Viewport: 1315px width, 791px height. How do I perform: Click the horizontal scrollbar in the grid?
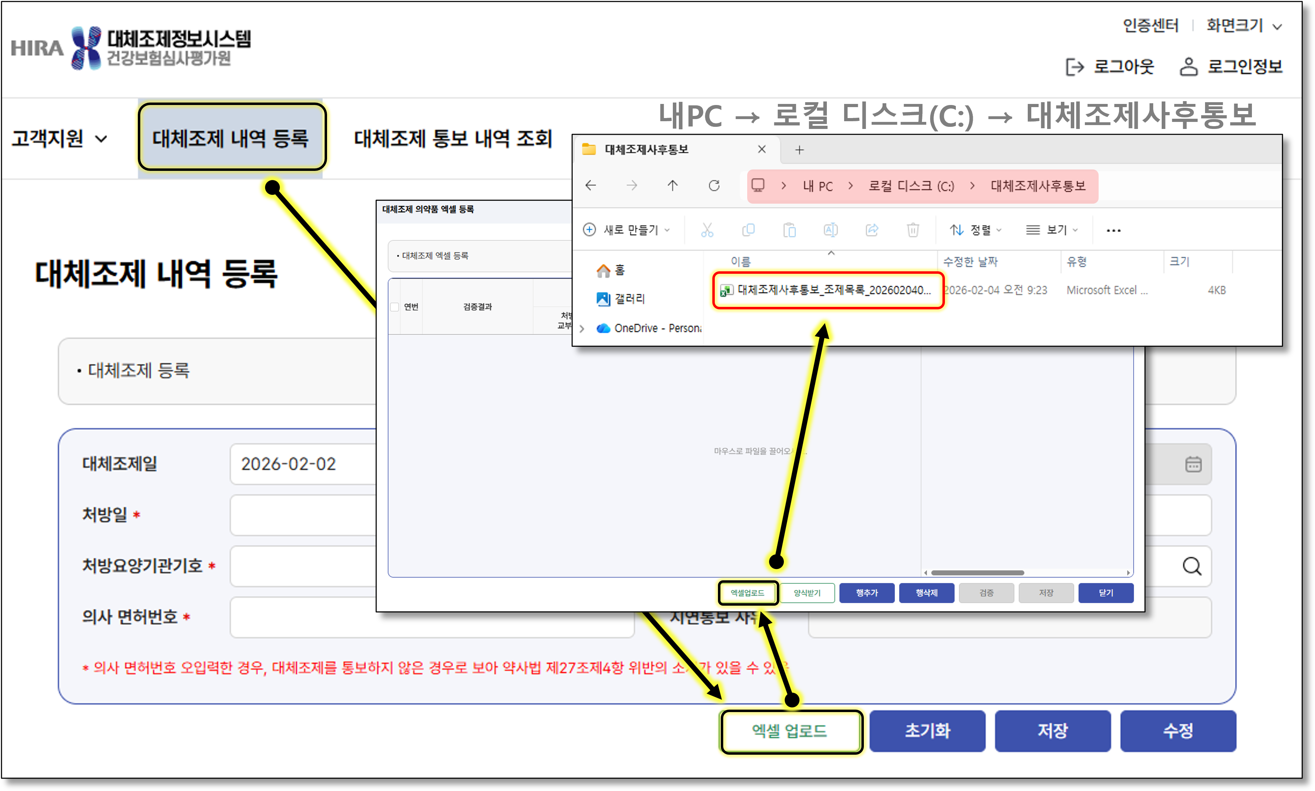(977, 573)
